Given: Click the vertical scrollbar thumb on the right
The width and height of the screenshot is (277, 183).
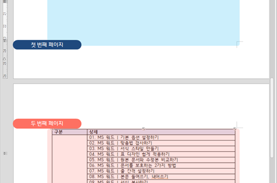Looking at the screenshot, I should [272, 118].
